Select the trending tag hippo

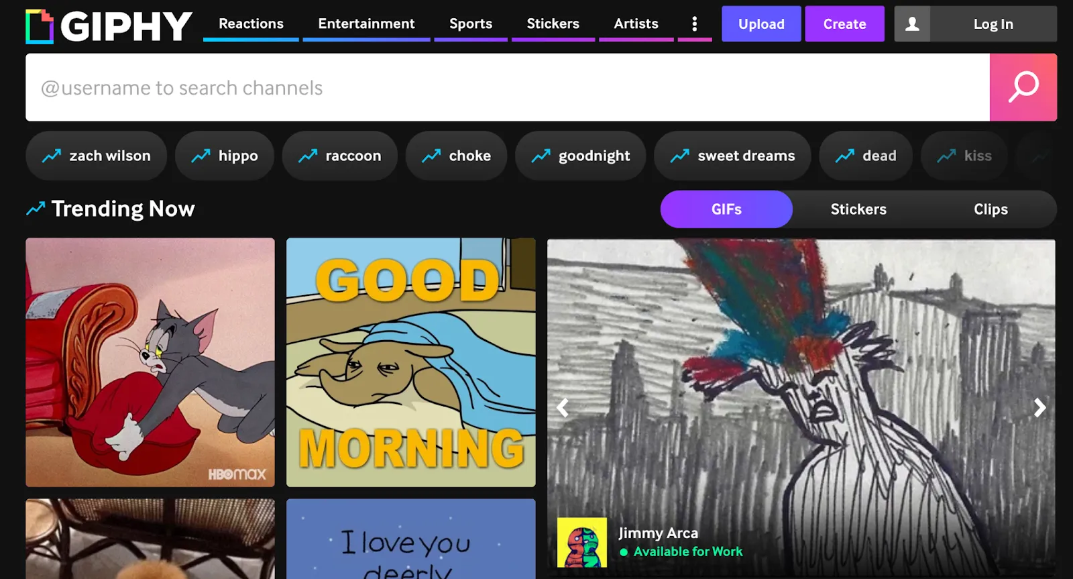click(225, 156)
